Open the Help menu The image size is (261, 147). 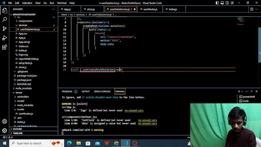[x=72, y=3]
